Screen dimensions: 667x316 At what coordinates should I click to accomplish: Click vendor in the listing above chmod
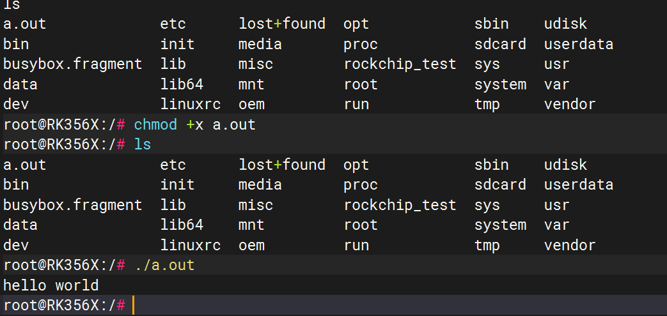tap(570, 104)
